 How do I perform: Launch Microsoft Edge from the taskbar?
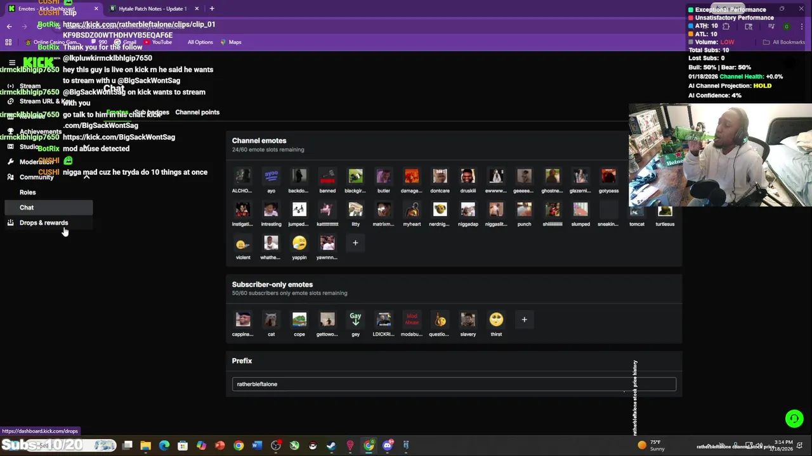164,445
